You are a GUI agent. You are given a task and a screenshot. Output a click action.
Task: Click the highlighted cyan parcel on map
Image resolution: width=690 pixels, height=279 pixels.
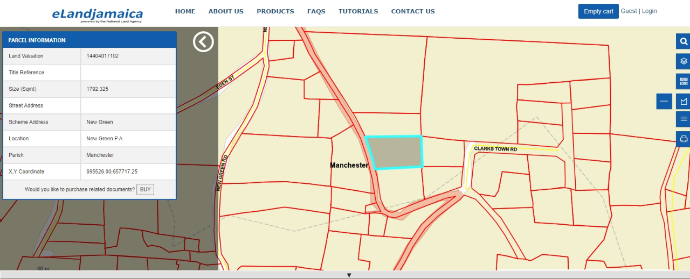coord(395,153)
